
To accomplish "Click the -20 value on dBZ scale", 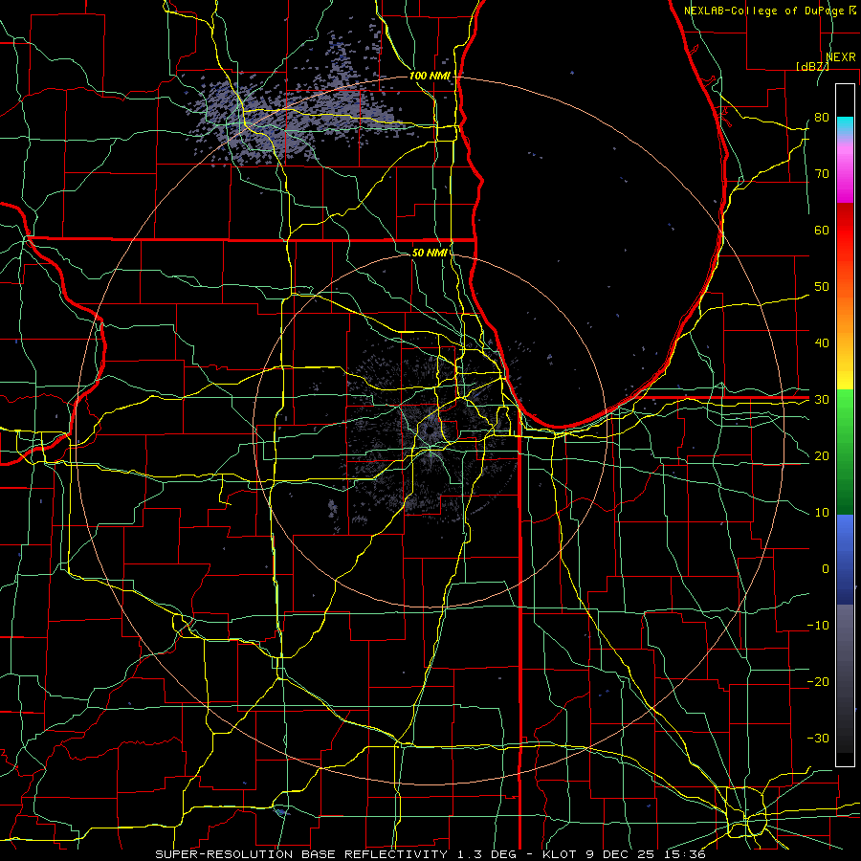I will [818, 681].
